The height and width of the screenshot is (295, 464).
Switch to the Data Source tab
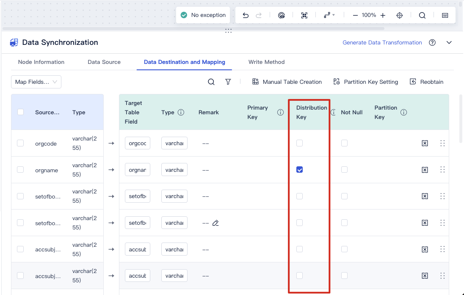(104, 62)
